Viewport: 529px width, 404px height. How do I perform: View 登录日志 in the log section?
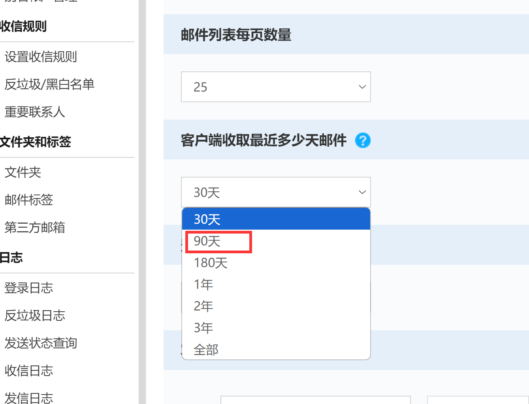(29, 288)
